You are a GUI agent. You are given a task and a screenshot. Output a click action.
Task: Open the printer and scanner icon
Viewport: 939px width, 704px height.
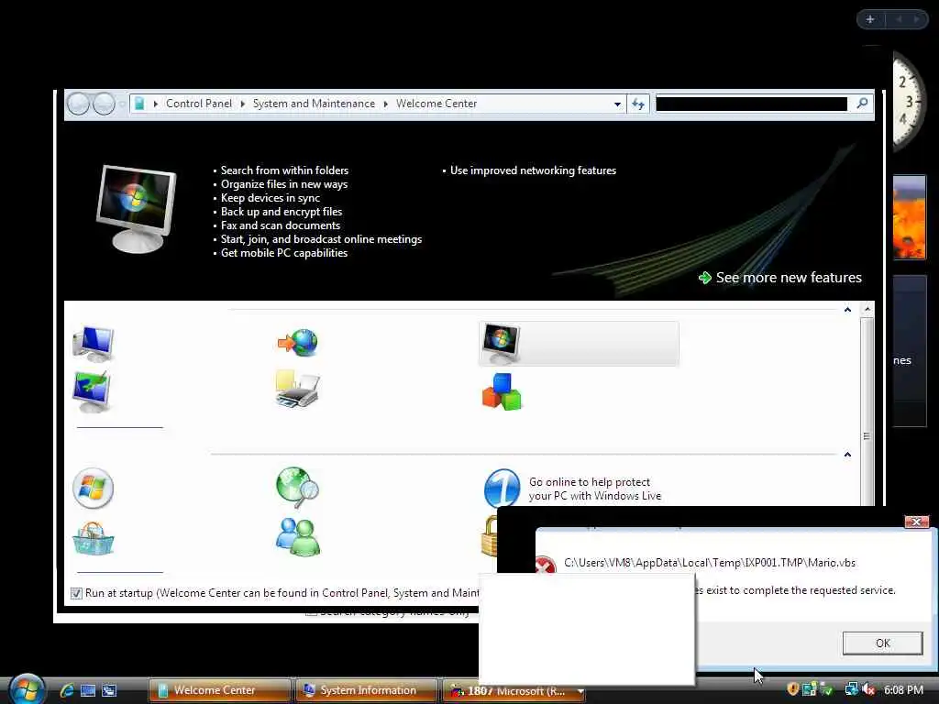[298, 389]
